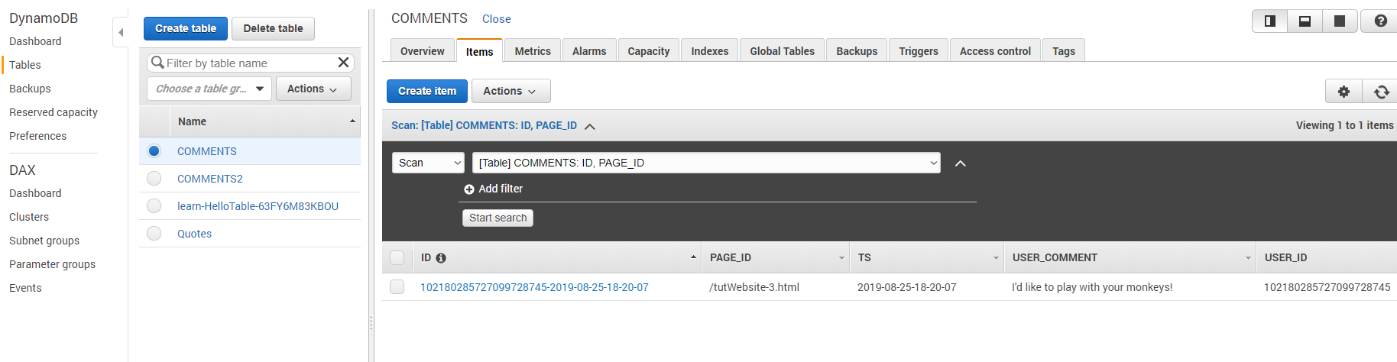Collapse search options with the white chevron
This screenshot has width=1397, height=362.
click(961, 163)
